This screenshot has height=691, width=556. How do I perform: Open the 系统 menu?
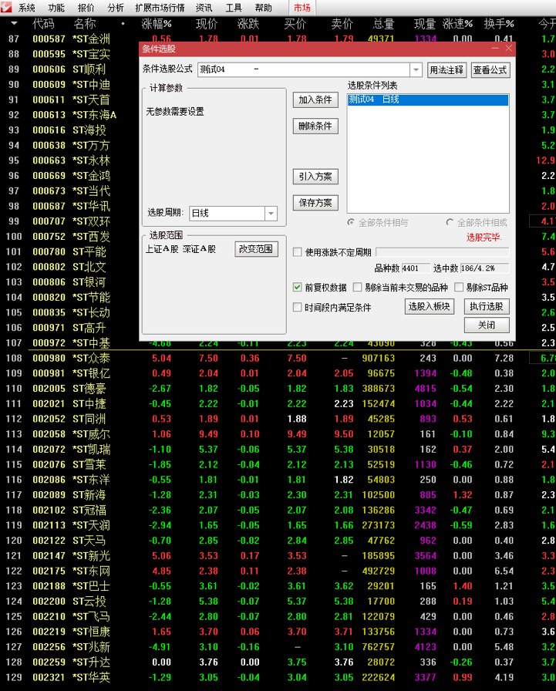pos(27,8)
